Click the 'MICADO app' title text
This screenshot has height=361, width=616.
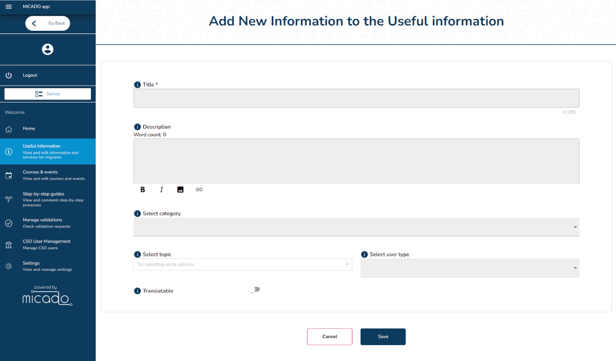click(x=36, y=6)
